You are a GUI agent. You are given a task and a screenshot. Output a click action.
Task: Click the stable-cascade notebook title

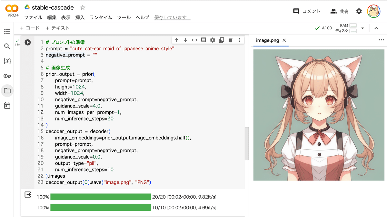point(53,7)
